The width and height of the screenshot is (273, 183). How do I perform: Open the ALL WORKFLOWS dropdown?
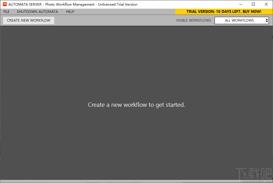pos(242,20)
